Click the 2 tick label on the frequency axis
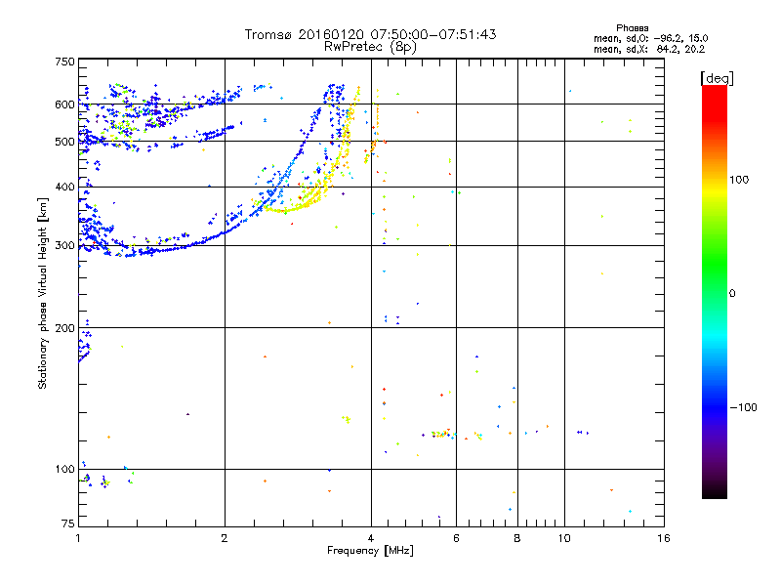 [225, 538]
